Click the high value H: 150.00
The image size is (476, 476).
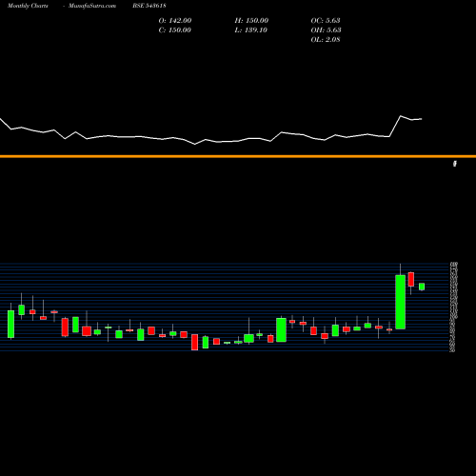251,20
